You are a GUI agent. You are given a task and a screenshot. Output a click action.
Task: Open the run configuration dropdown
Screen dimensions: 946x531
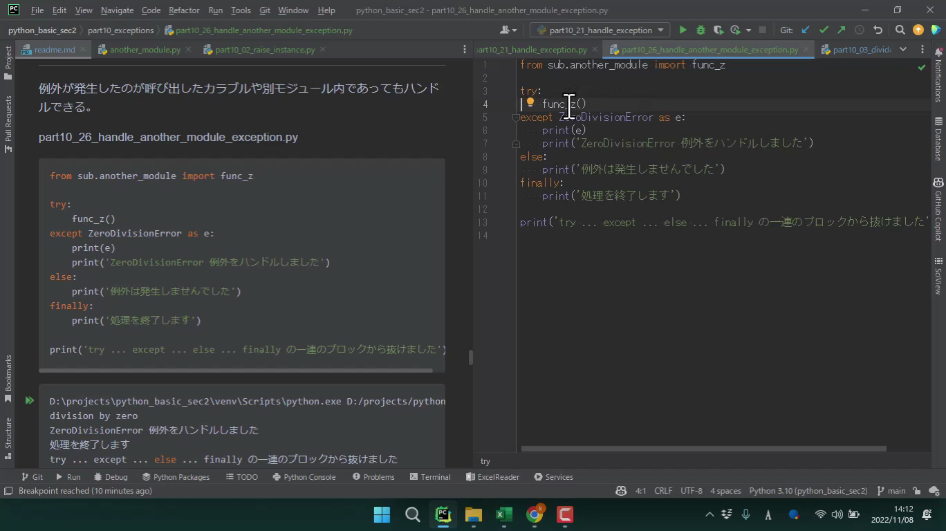[600, 30]
